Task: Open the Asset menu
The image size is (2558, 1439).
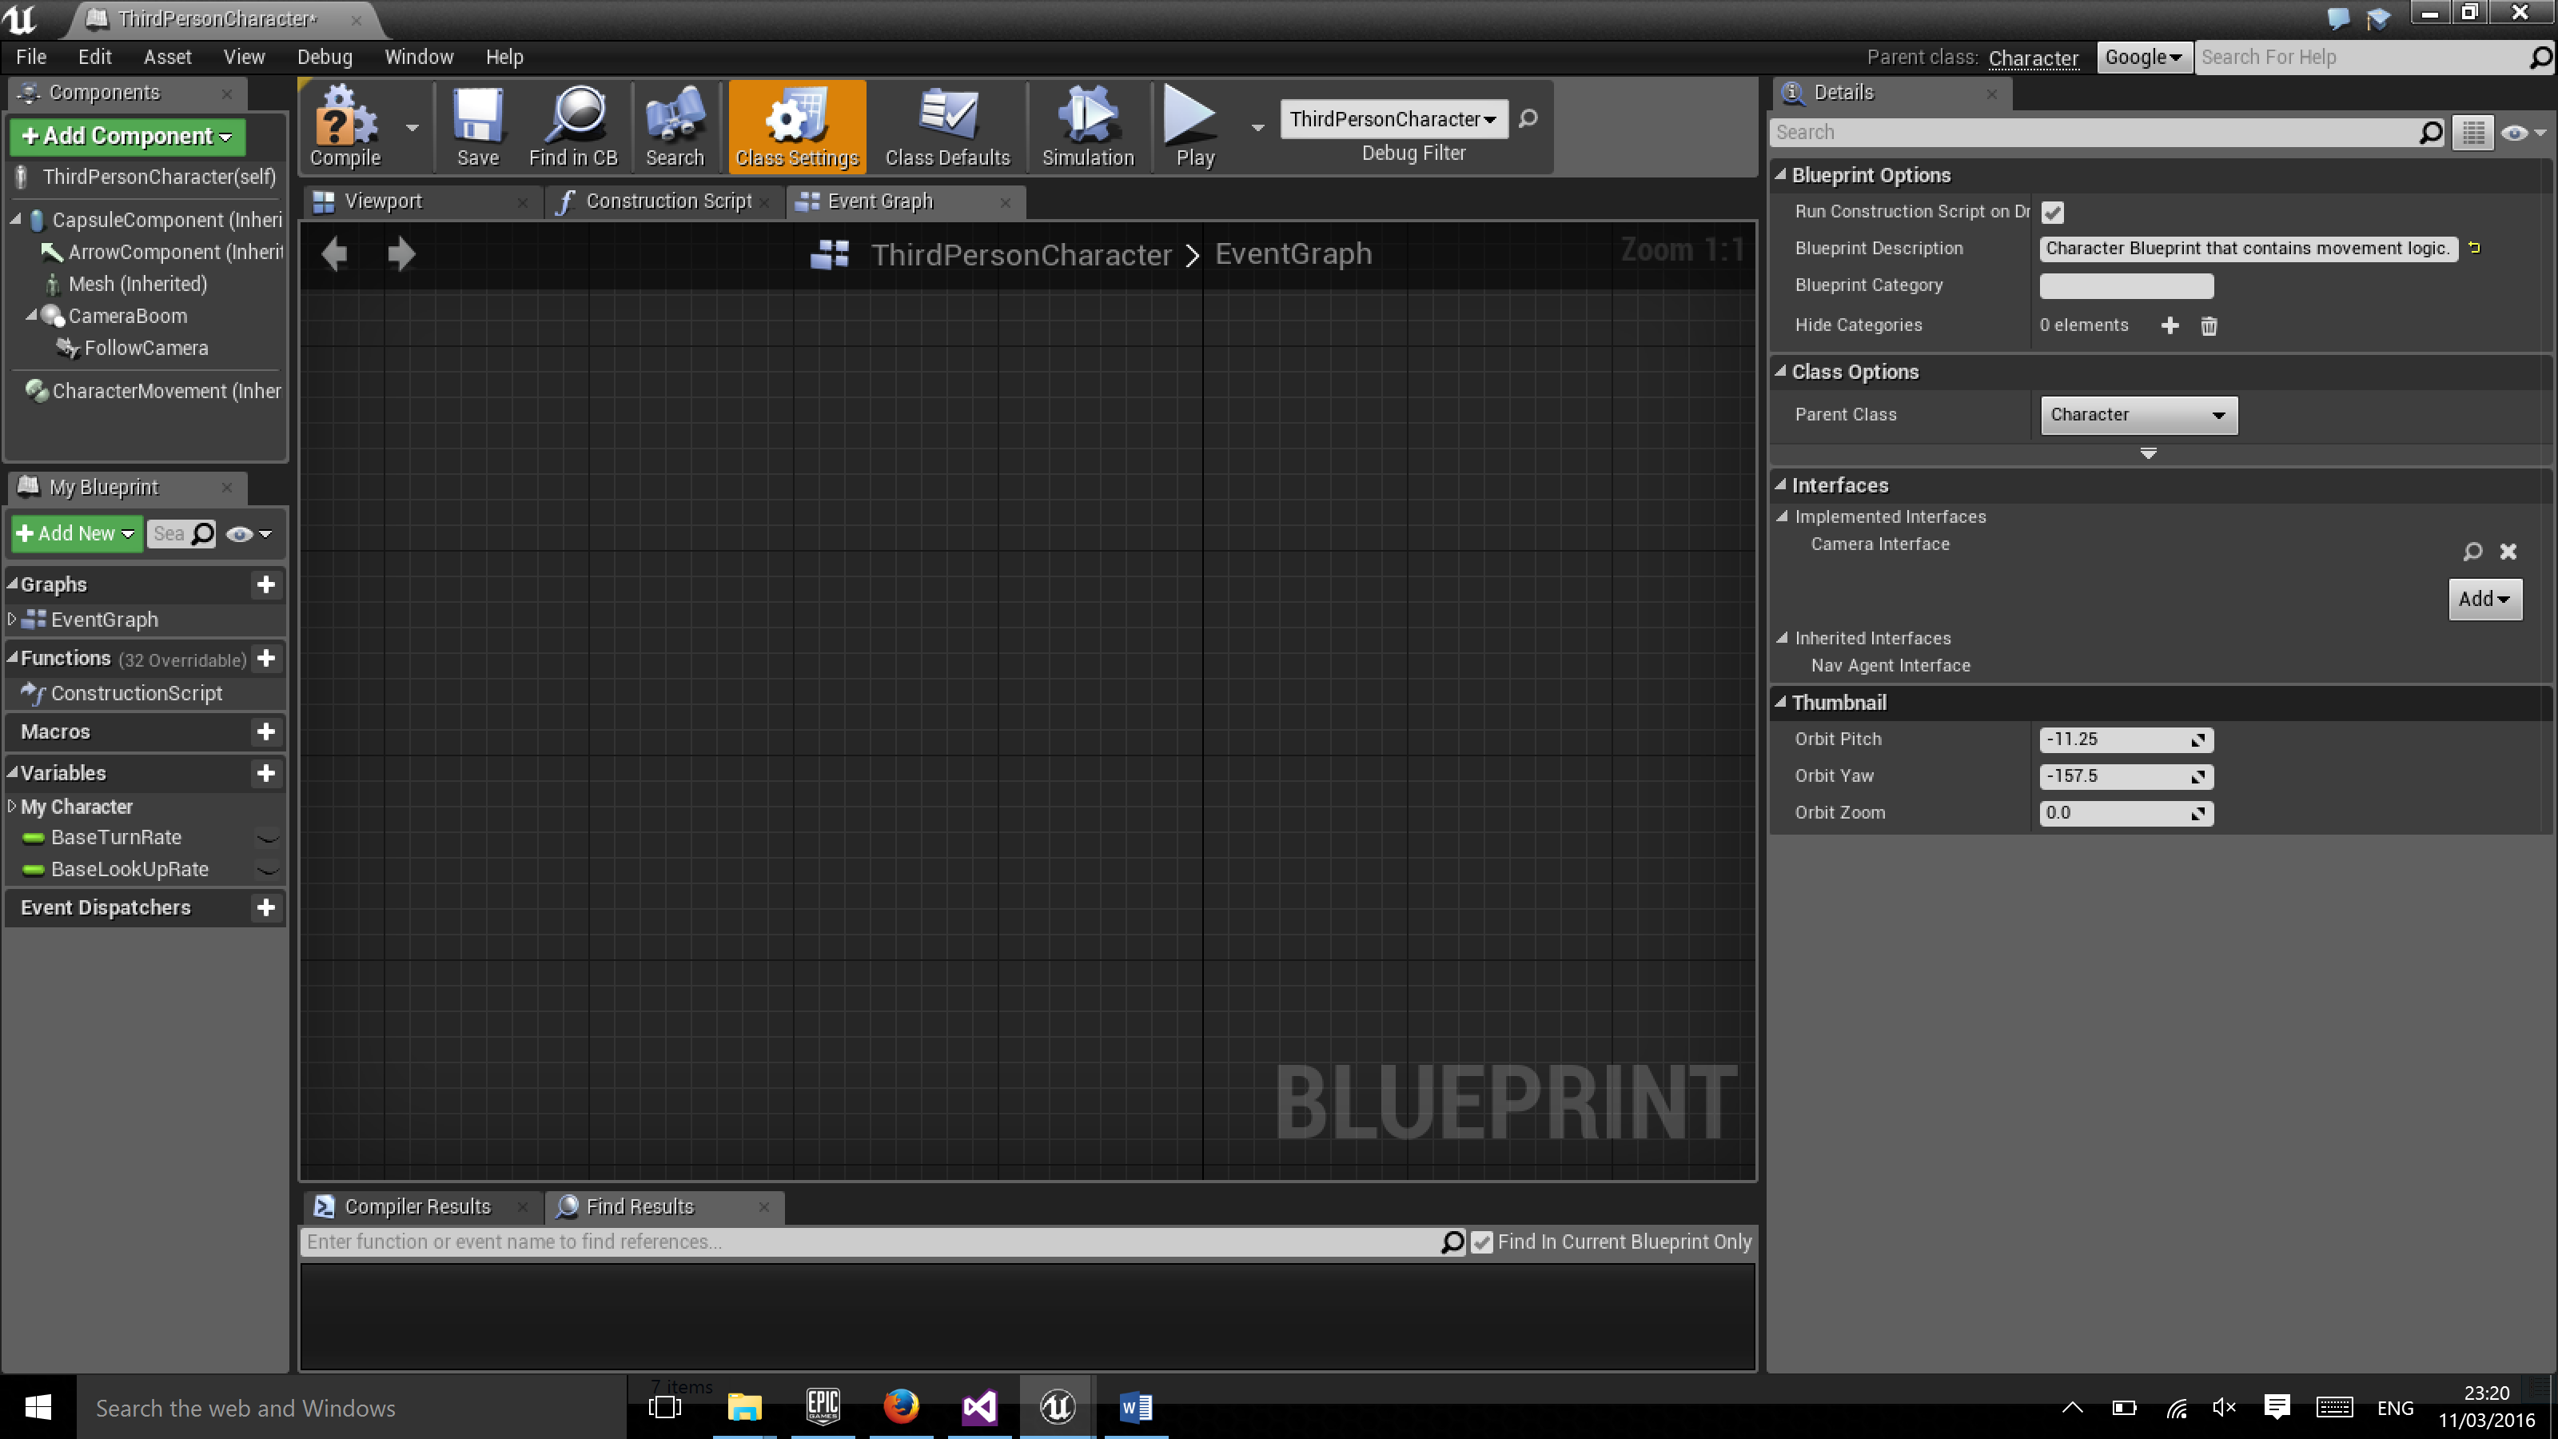Action: coord(168,57)
